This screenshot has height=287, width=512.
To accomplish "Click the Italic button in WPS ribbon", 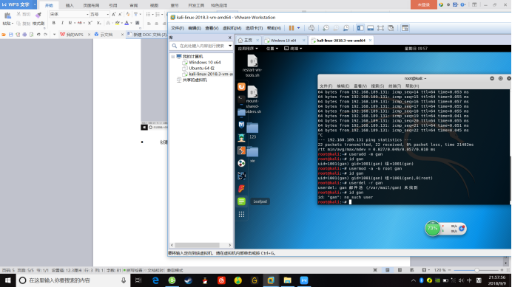I will [x=62, y=23].
